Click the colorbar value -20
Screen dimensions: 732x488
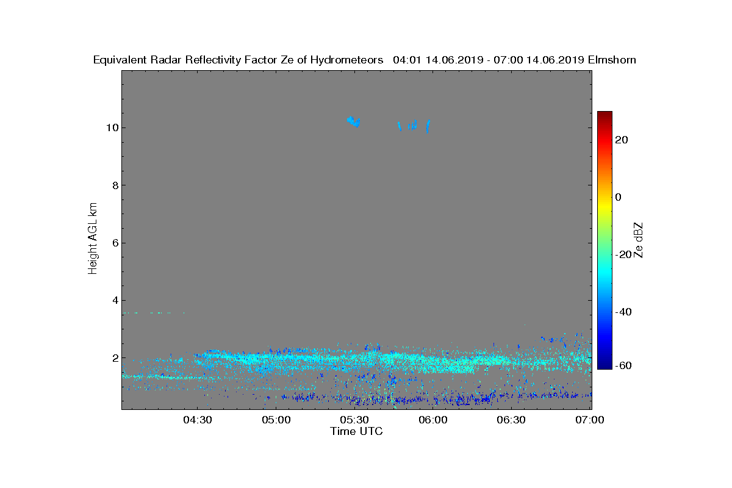623,254
